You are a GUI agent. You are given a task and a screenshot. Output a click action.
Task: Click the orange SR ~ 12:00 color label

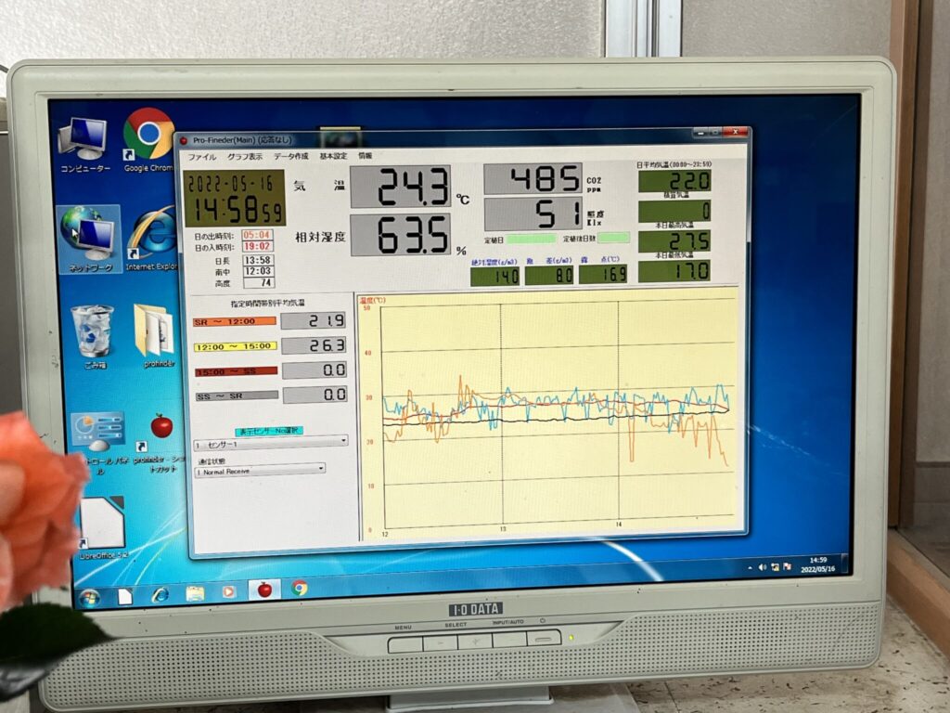pyautogui.click(x=235, y=321)
